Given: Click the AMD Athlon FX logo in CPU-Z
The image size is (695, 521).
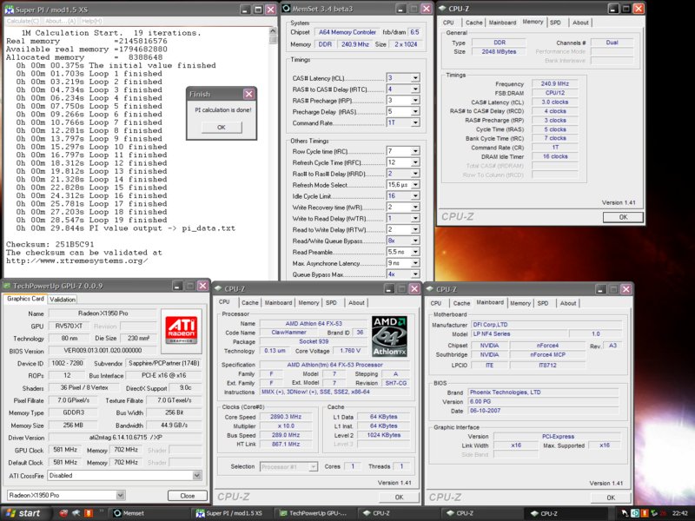Looking at the screenshot, I should point(388,337).
